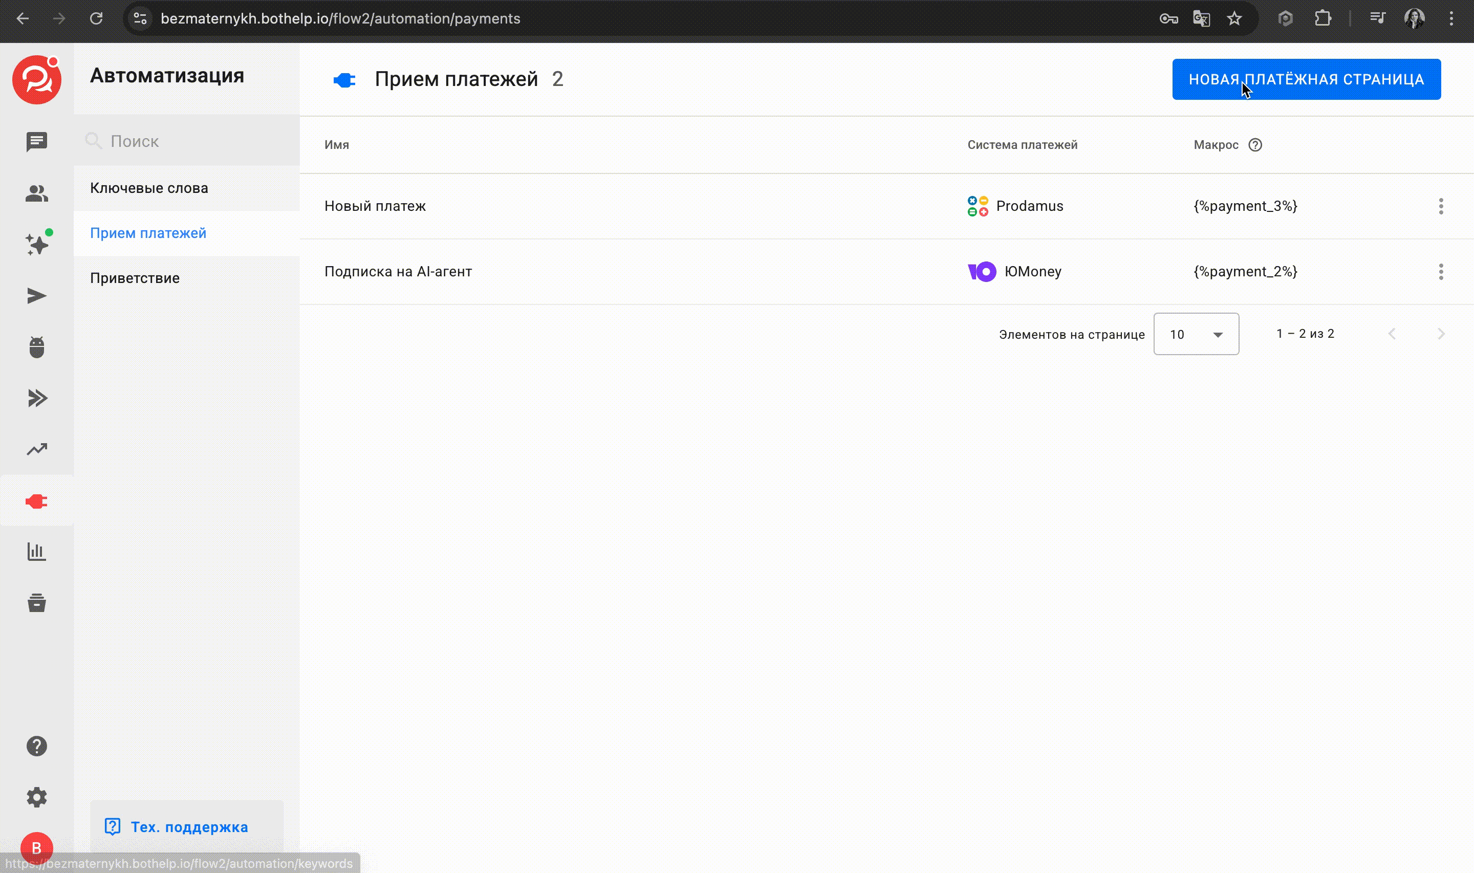Click Новая платёжная страница button
Image resolution: width=1474 pixels, height=873 pixels.
[1306, 79]
